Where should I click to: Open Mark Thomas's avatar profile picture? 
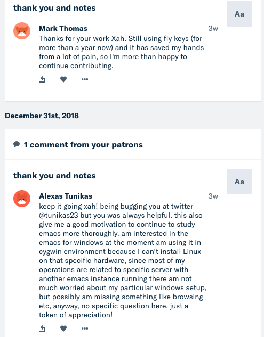click(22, 31)
